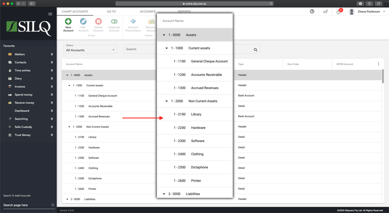
Task: Click the Safe Custody icon
Action: (10, 127)
